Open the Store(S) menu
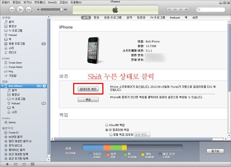231x167 pixels. point(52,2)
